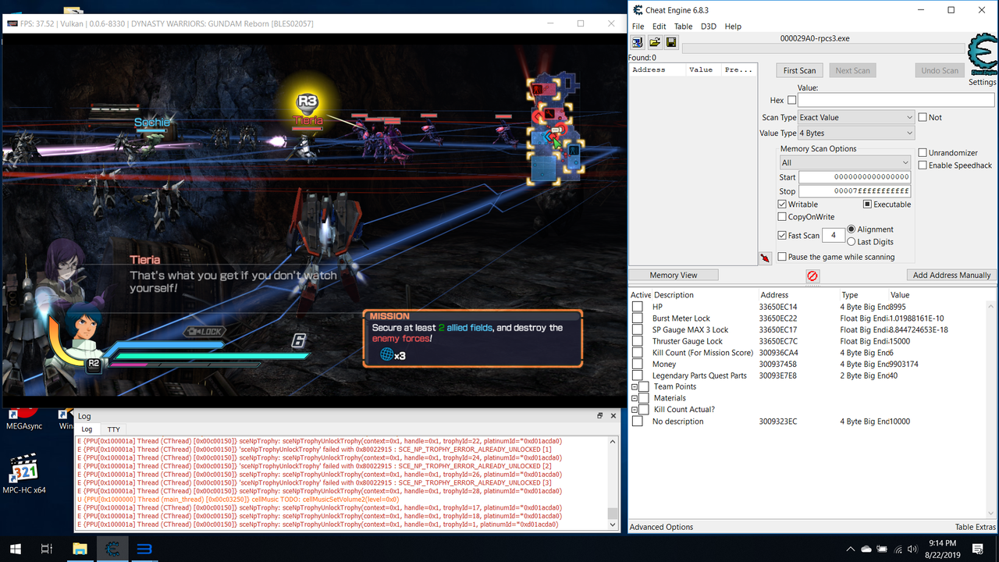This screenshot has width=999, height=562.
Task: Click the red cancel scan icon
Action: pyautogui.click(x=812, y=276)
